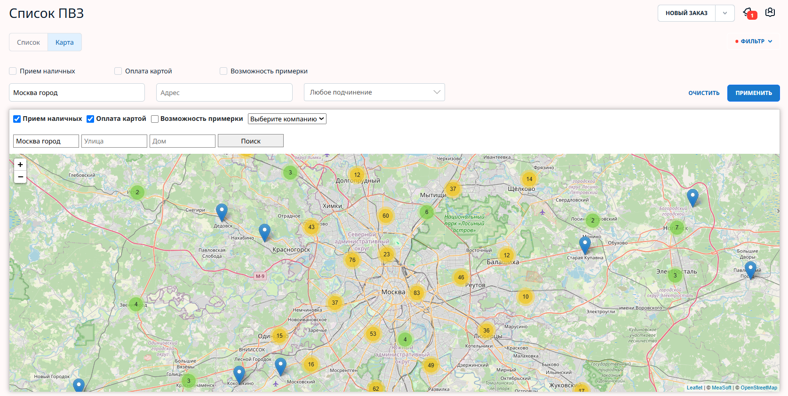Open the notifications icon with red badge
The width and height of the screenshot is (788, 396).
click(x=748, y=13)
